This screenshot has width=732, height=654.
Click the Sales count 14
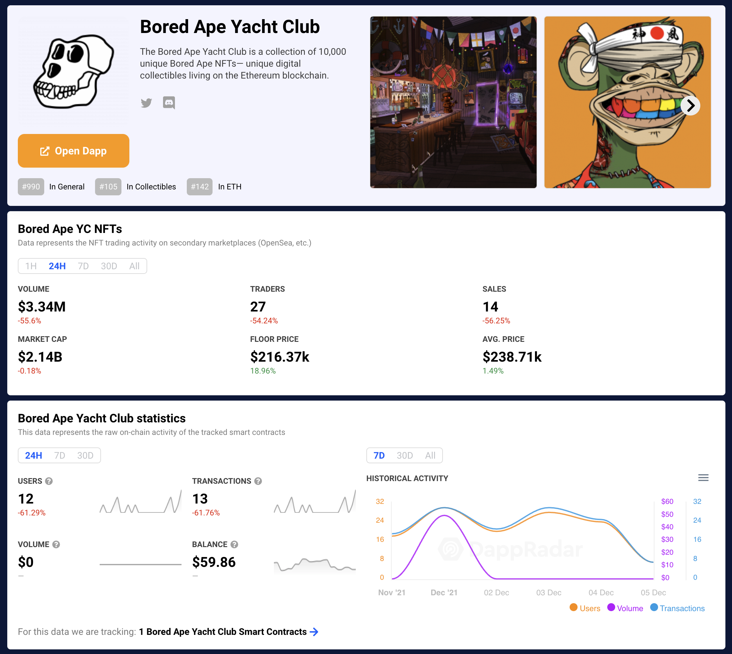point(490,307)
